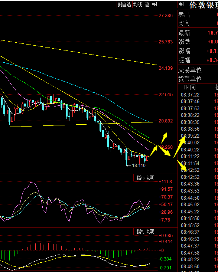Select the 08:48:22 tick row
This screenshot has height=272, width=218.
(198, 259)
